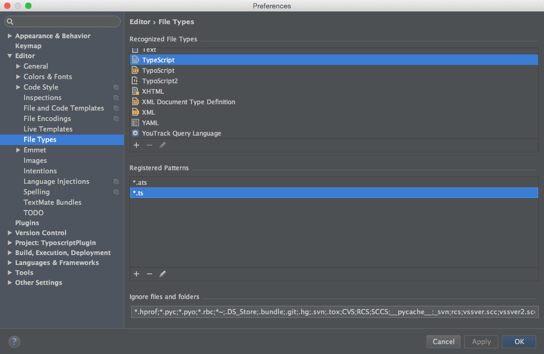Confirm with the OK button

519,341
